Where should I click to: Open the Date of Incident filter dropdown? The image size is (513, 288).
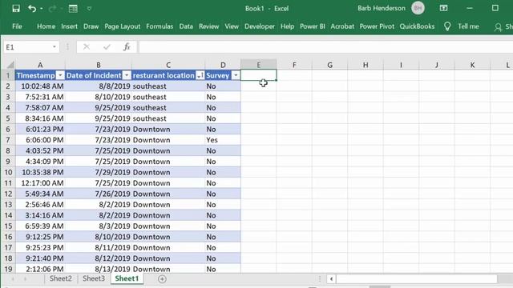pos(127,75)
